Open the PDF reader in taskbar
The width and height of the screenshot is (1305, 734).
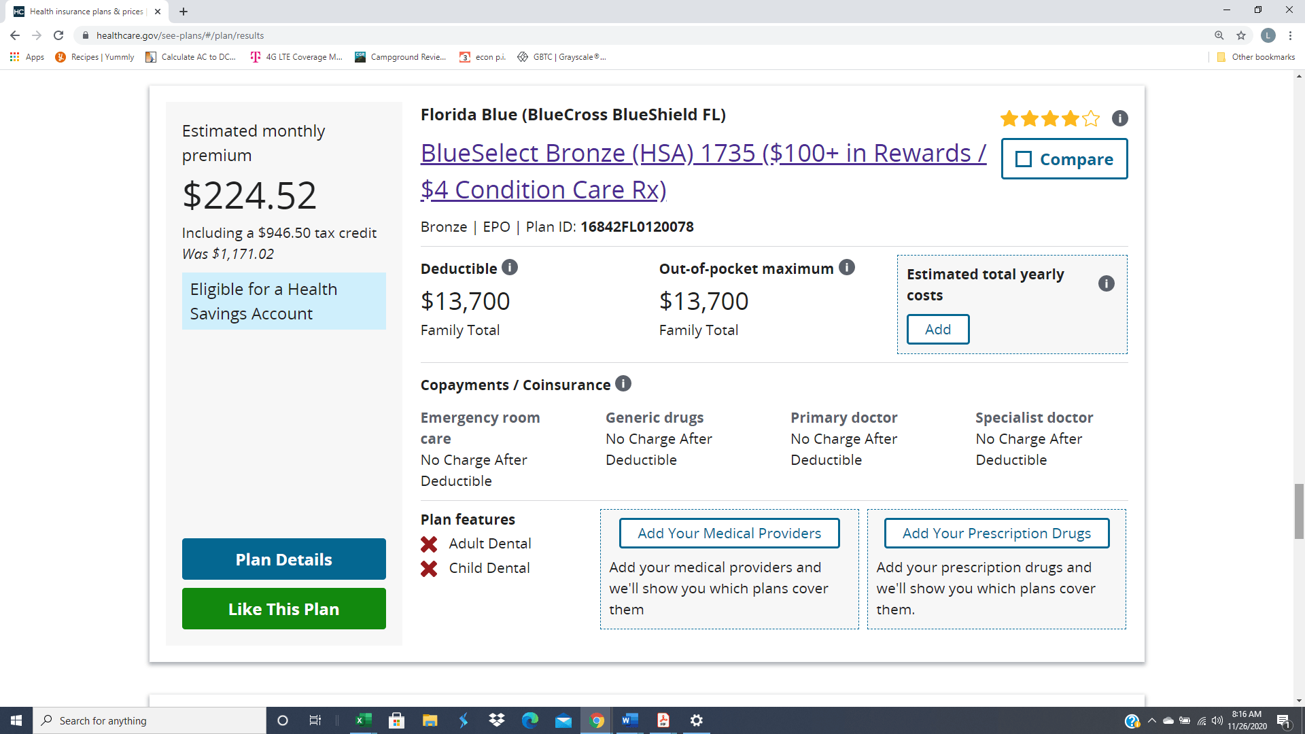tap(663, 720)
